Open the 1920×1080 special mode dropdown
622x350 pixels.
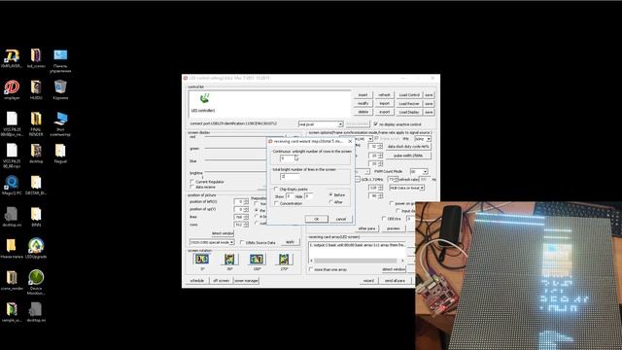tap(212, 242)
